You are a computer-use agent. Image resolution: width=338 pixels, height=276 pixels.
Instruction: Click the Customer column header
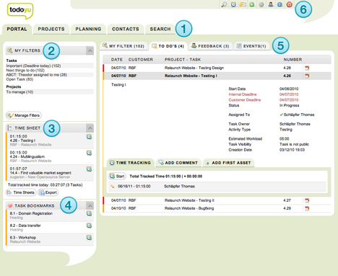(x=141, y=60)
